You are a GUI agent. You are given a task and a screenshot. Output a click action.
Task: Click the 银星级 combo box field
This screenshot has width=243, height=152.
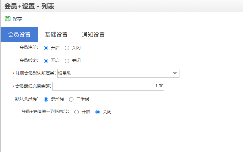(x=114, y=73)
